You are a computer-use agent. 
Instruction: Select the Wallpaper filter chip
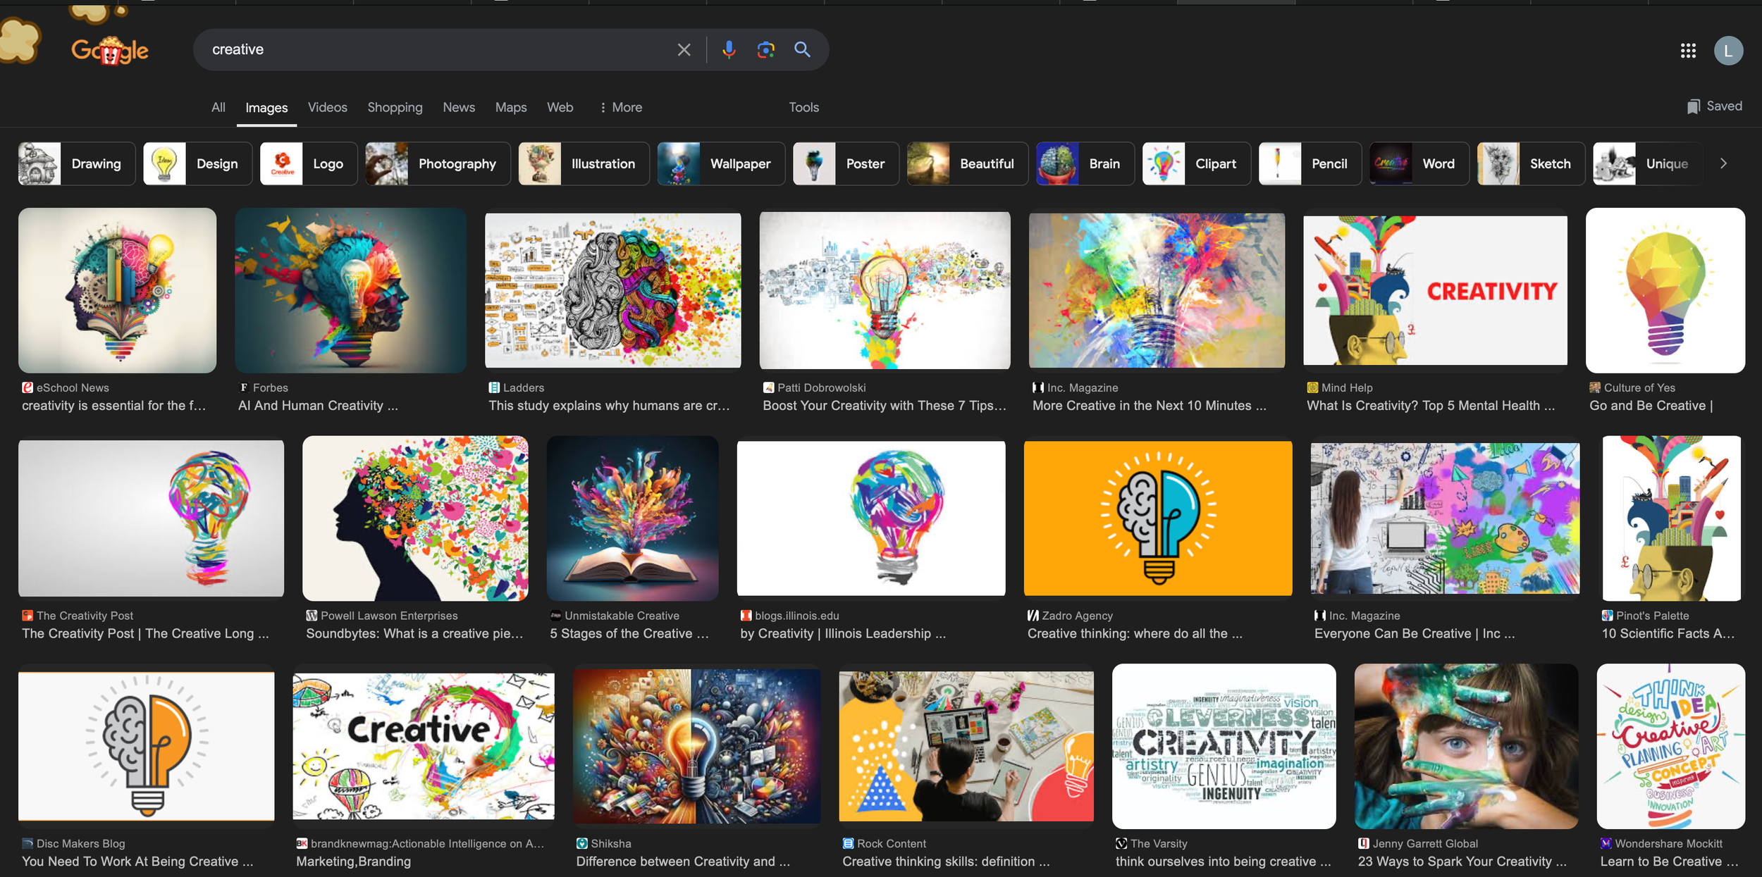tap(720, 163)
